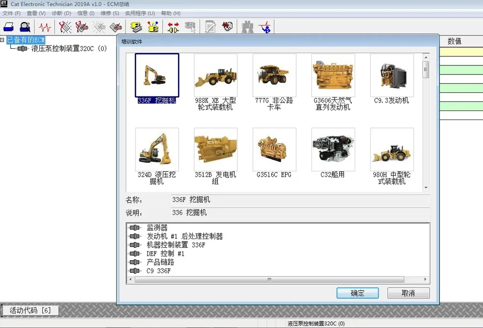Open the 查看 (V) menu
The height and width of the screenshot is (328, 483).
(36, 13)
